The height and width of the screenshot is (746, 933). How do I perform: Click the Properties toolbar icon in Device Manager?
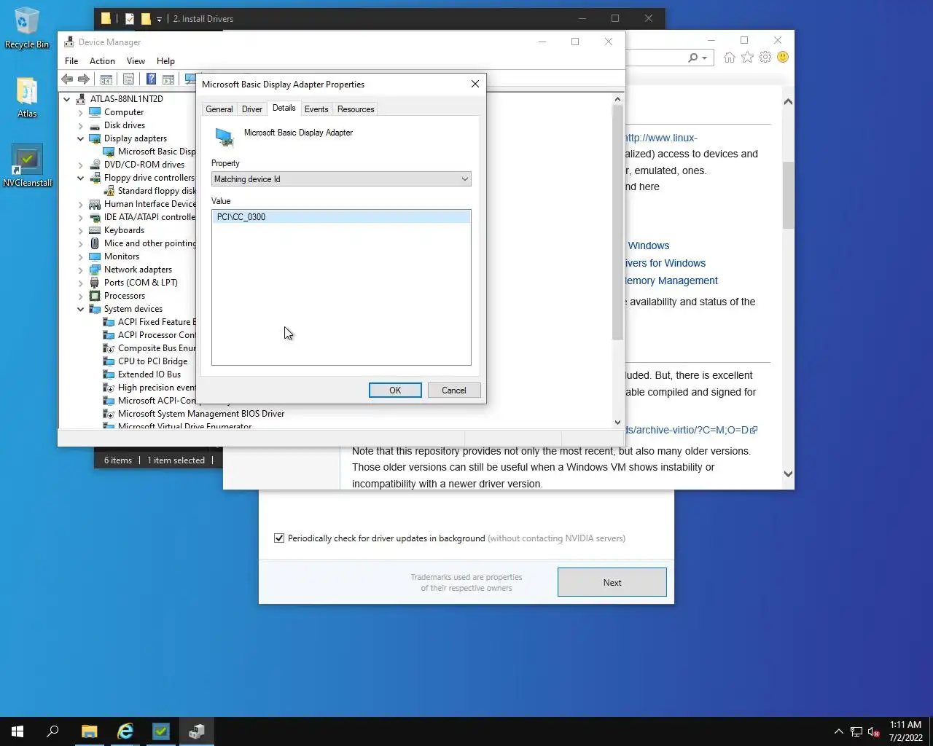click(128, 79)
